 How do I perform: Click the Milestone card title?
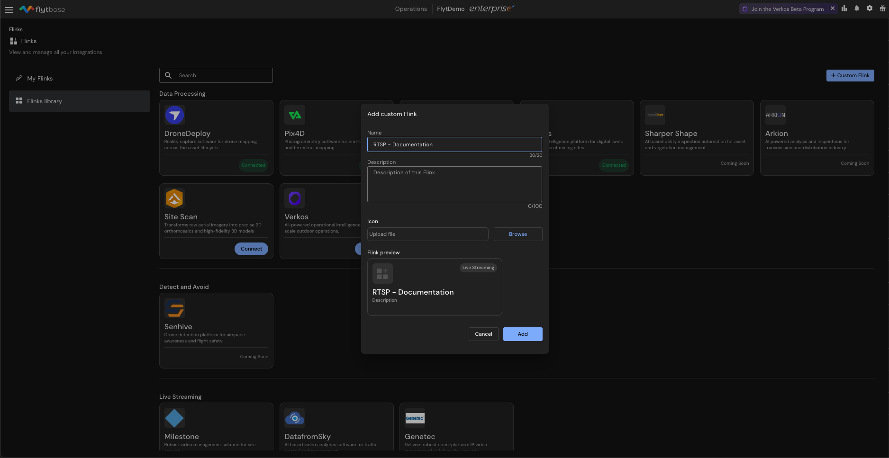tap(181, 437)
